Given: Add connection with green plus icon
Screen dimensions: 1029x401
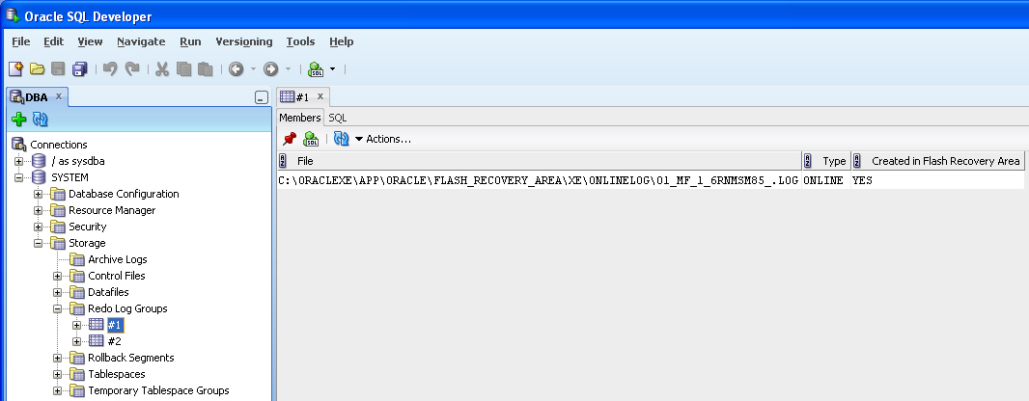Looking at the screenshot, I should tap(19, 120).
